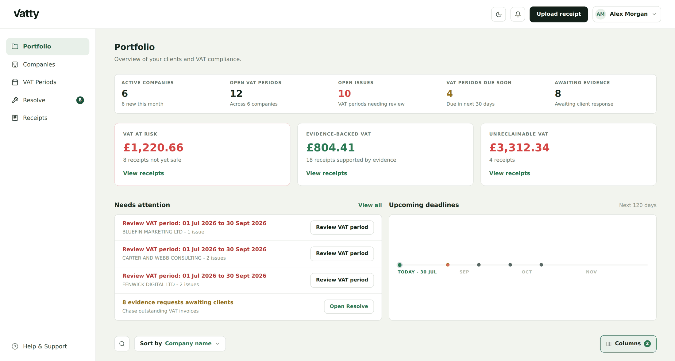The width and height of the screenshot is (675, 361).
Task: Click the gray deadline dot just after SEP
Action: tap(479, 265)
